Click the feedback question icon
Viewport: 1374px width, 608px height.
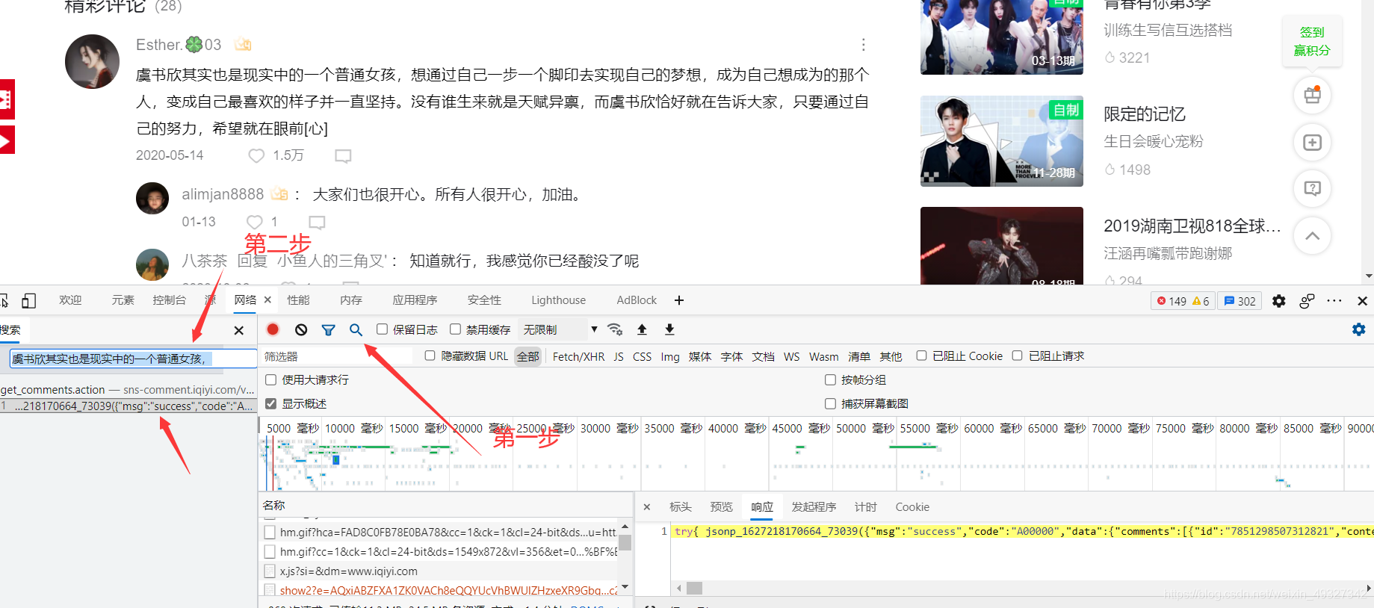tap(1312, 188)
